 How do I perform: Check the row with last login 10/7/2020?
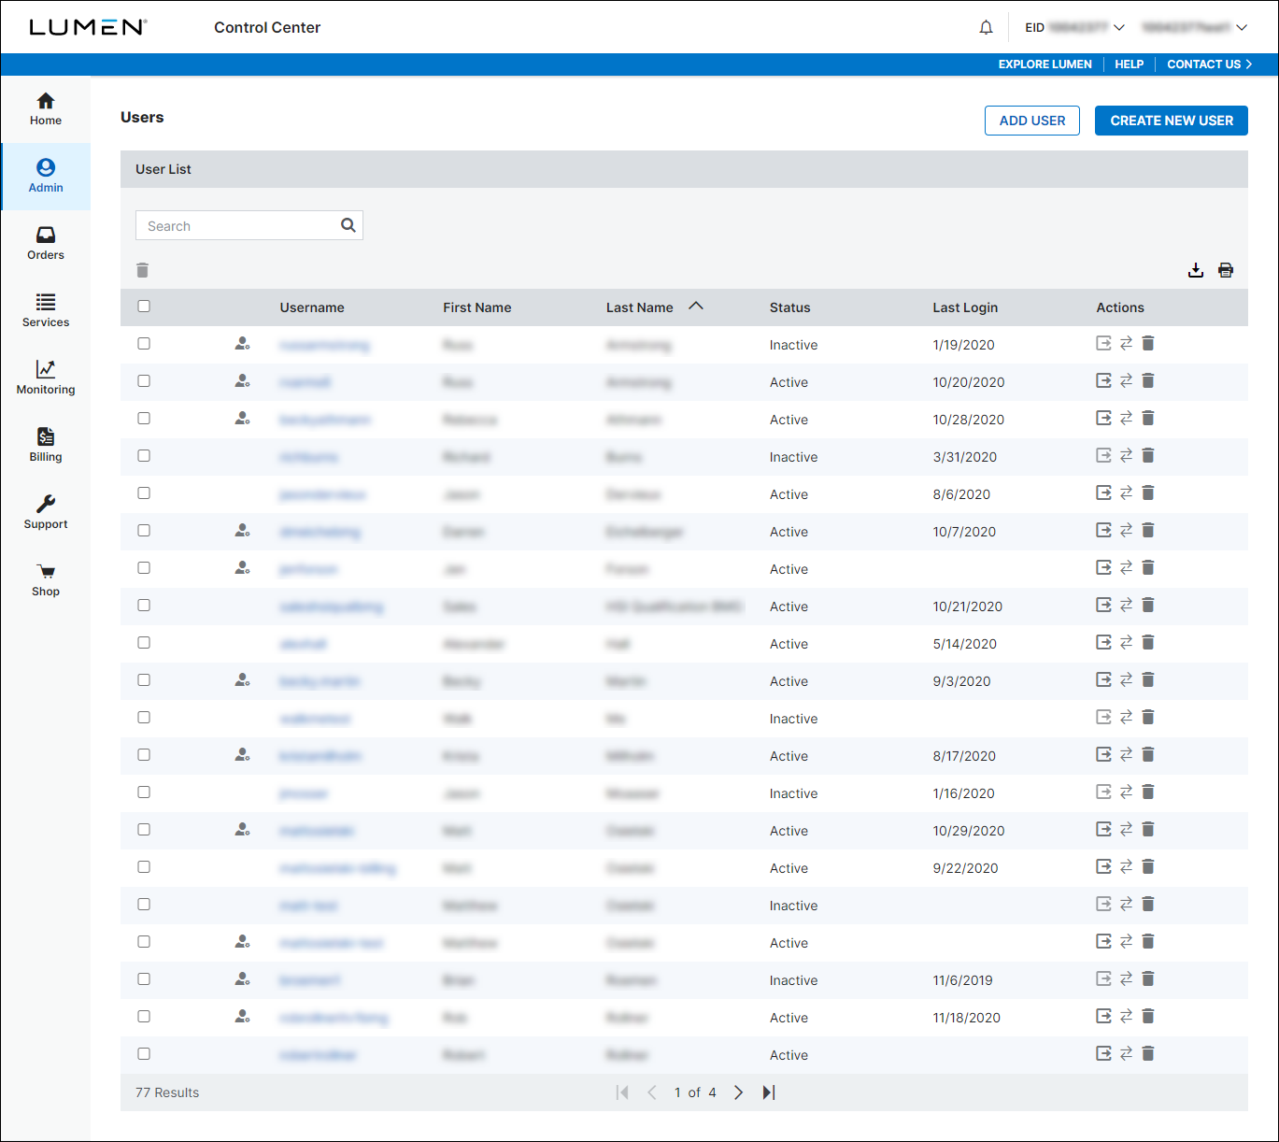click(x=144, y=530)
